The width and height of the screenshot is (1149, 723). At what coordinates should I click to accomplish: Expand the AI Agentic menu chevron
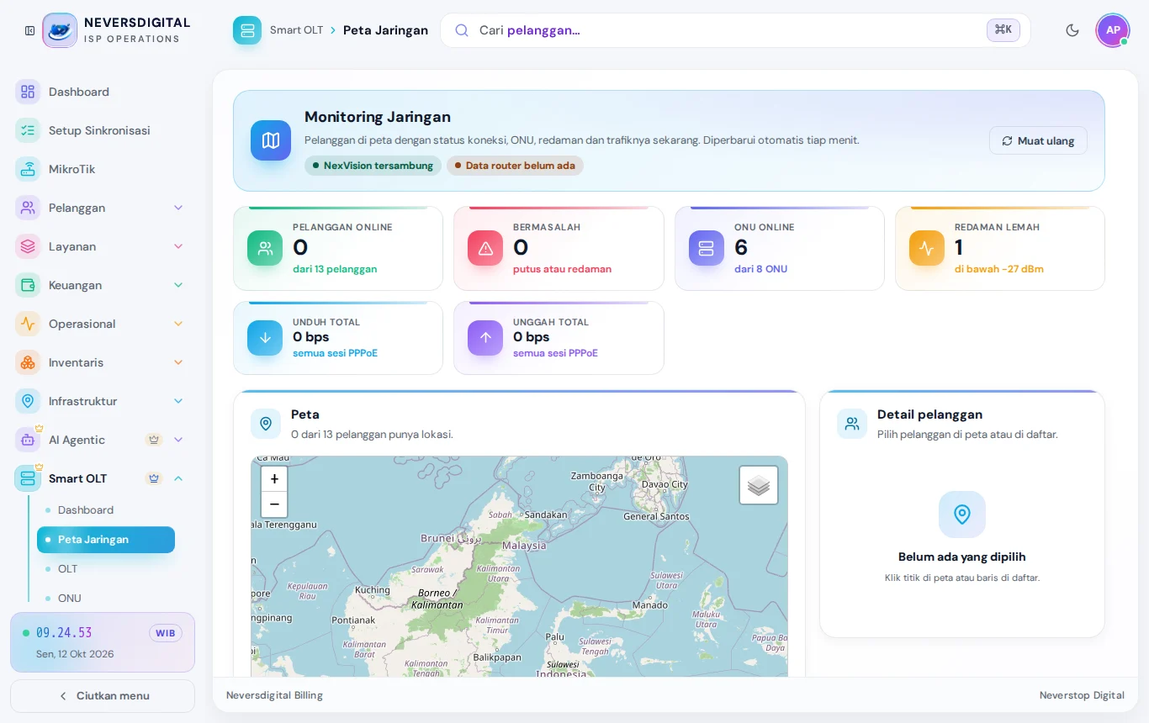point(178,440)
